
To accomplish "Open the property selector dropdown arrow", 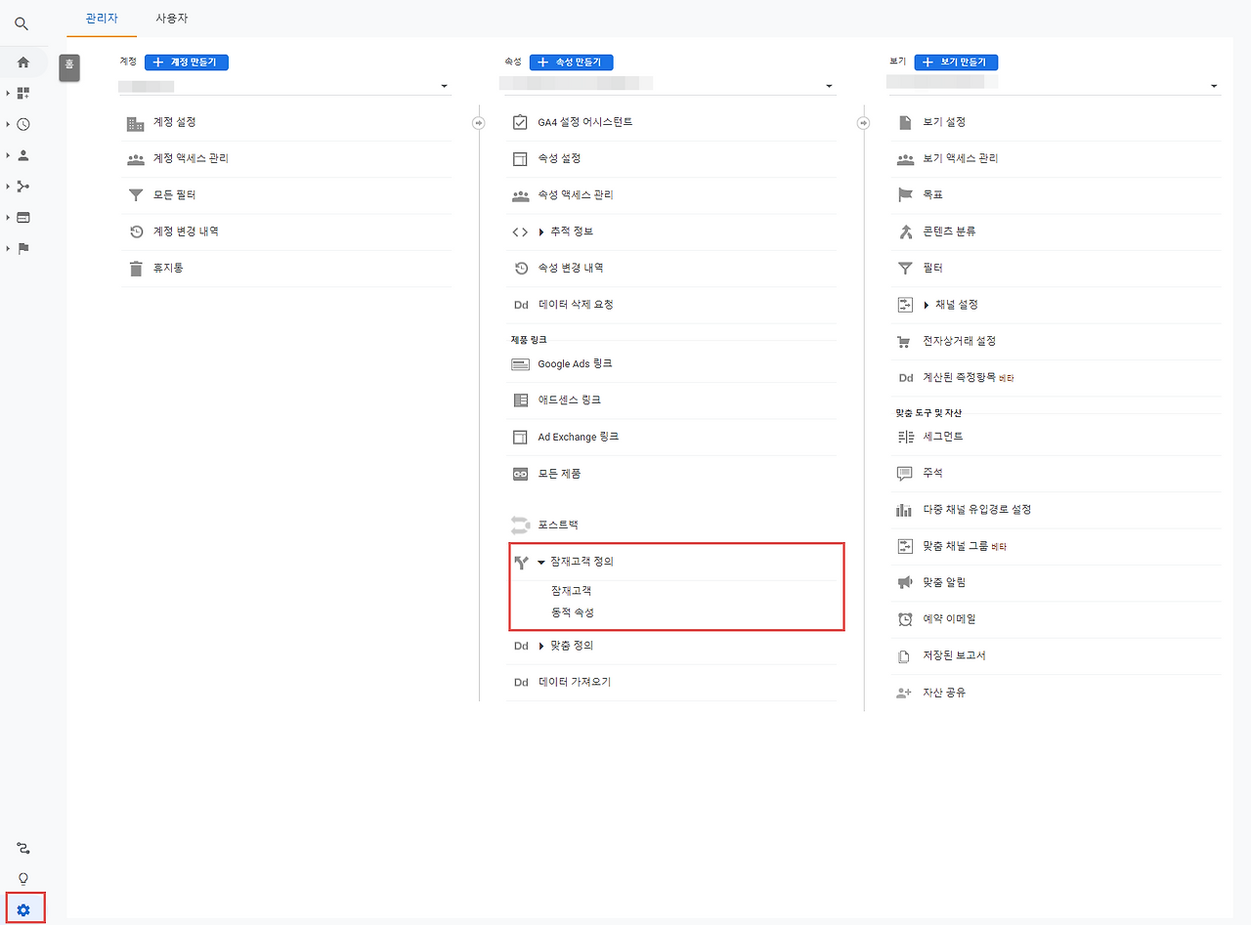I will [830, 87].
